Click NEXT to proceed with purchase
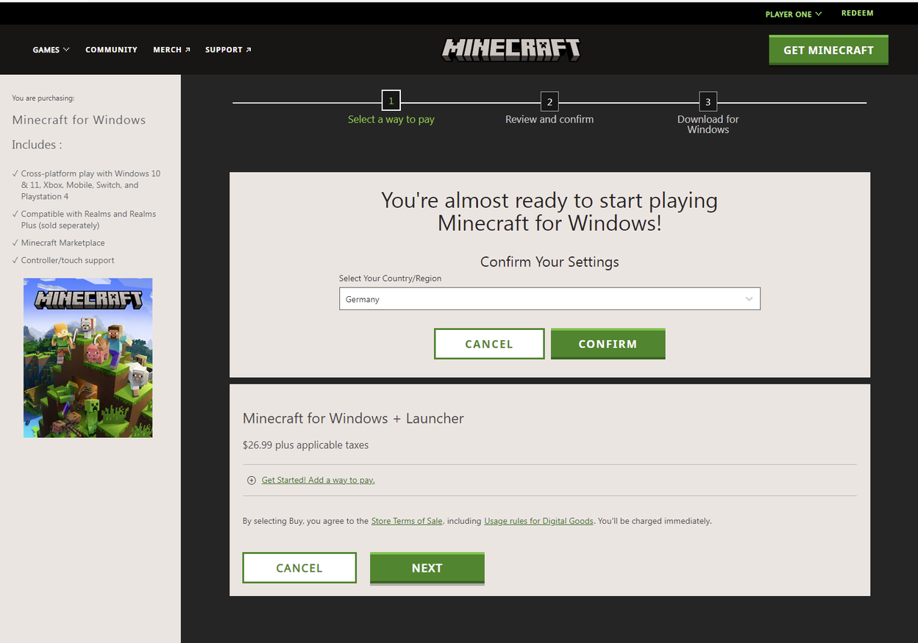Image resolution: width=918 pixels, height=643 pixels. coord(427,567)
